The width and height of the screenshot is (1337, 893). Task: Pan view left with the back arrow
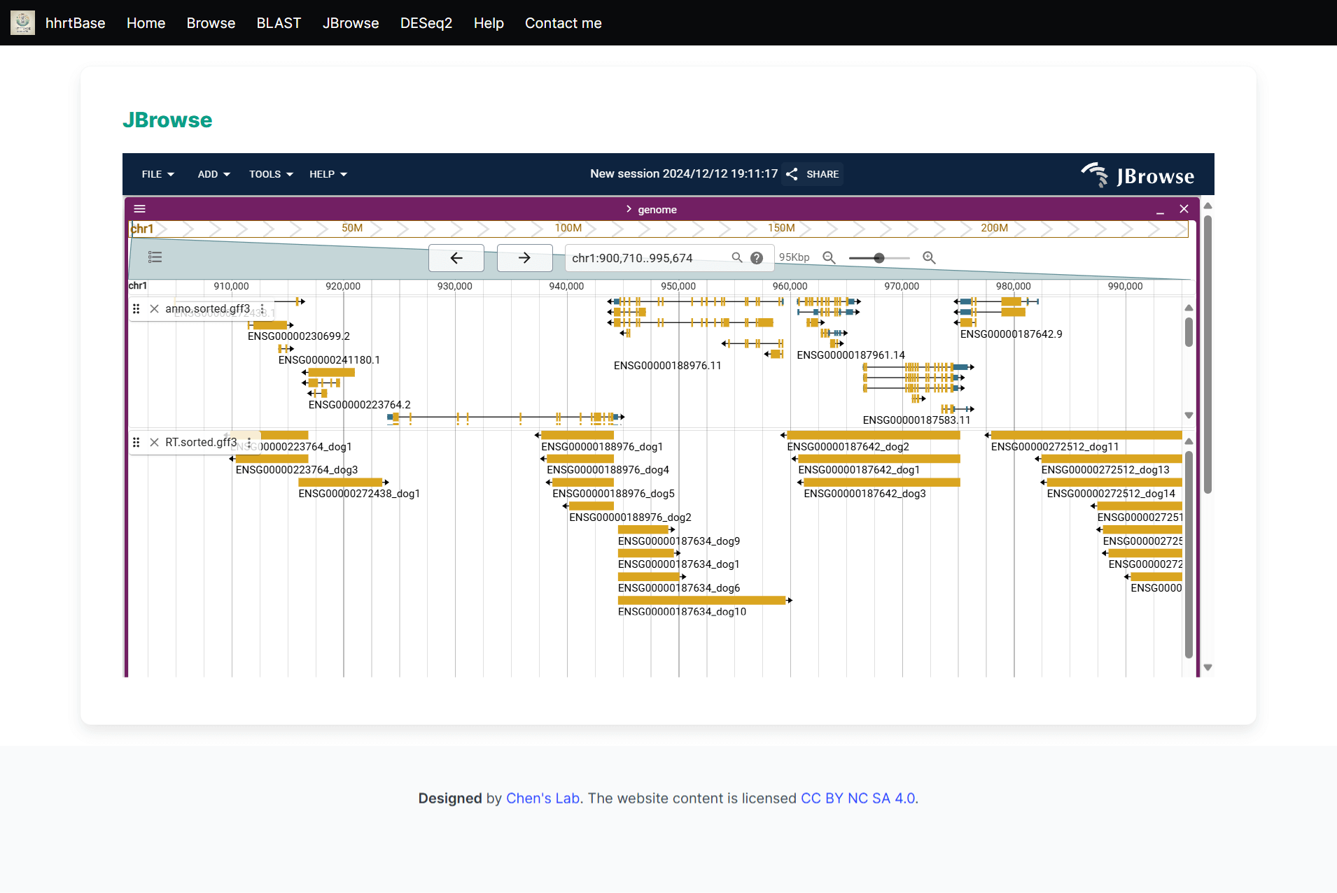click(x=456, y=258)
